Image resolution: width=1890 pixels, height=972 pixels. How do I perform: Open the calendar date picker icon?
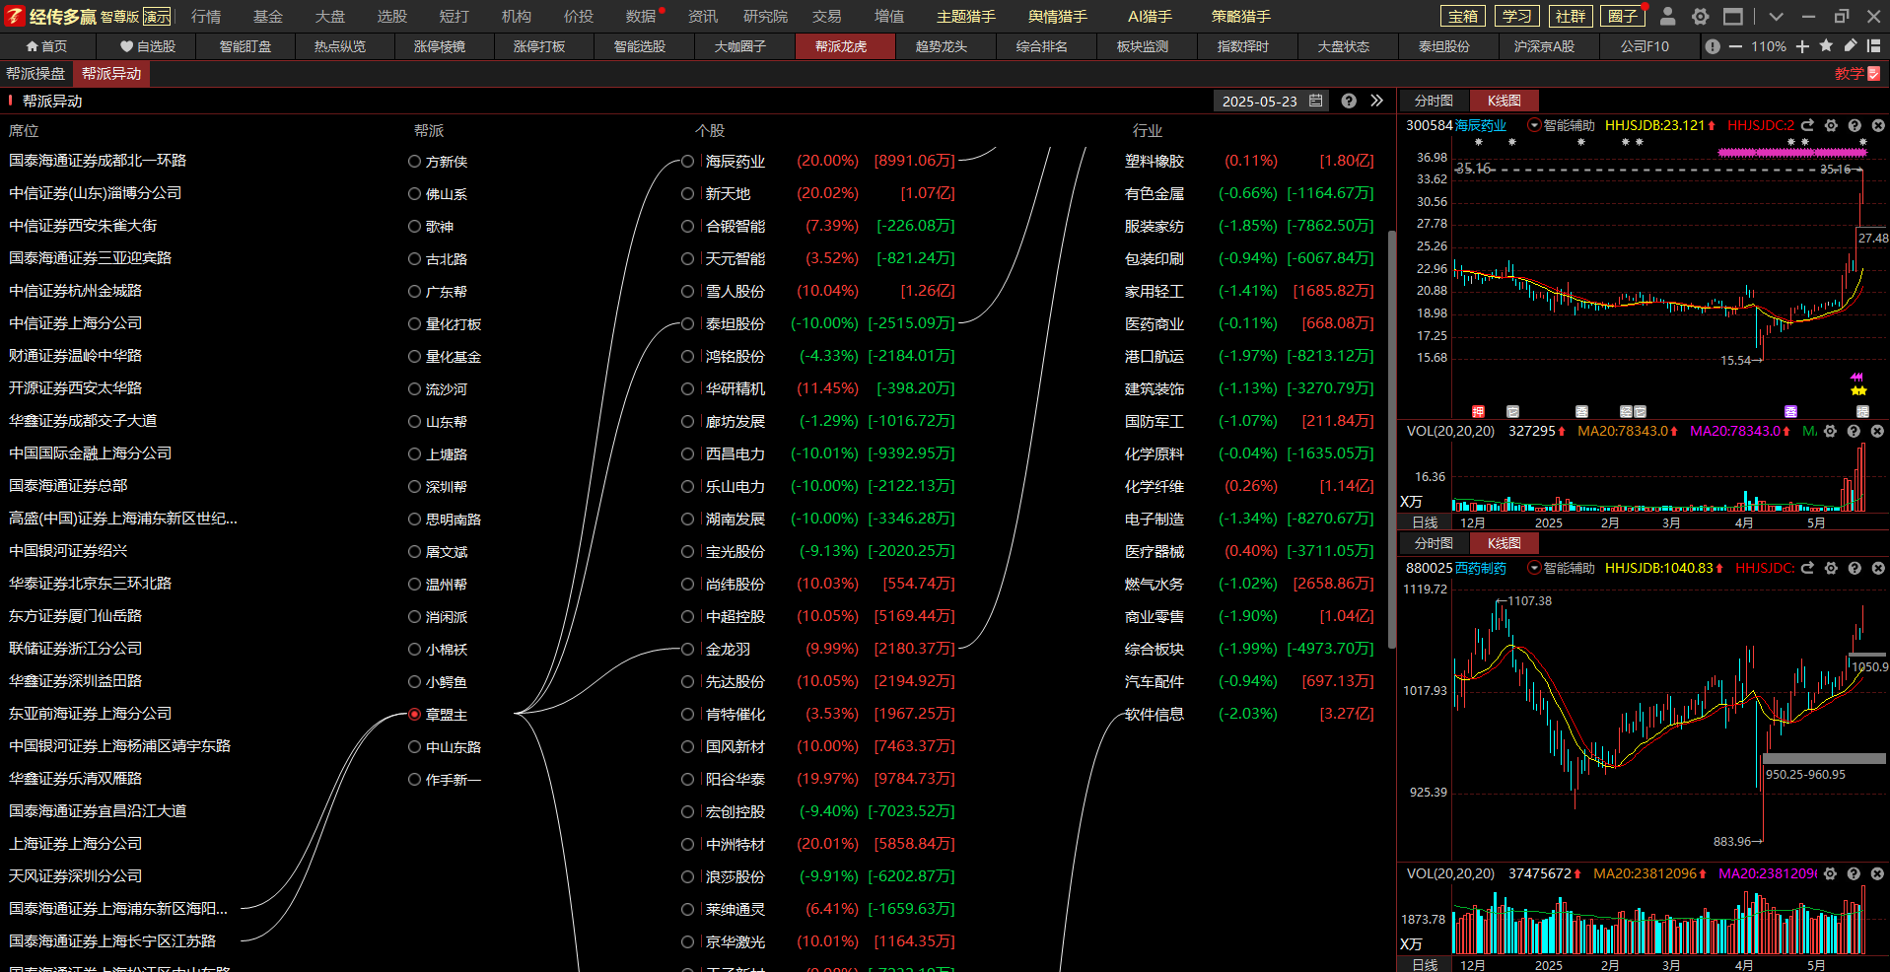1315,101
